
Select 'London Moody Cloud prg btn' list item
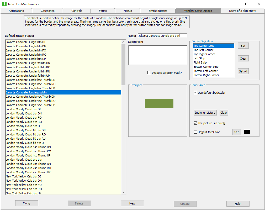24,160
